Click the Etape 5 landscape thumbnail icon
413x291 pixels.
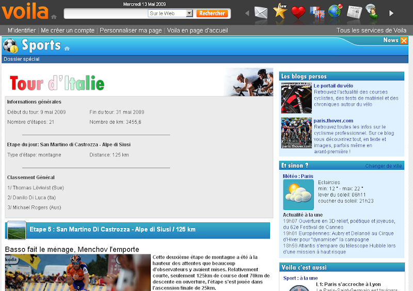click(17, 231)
